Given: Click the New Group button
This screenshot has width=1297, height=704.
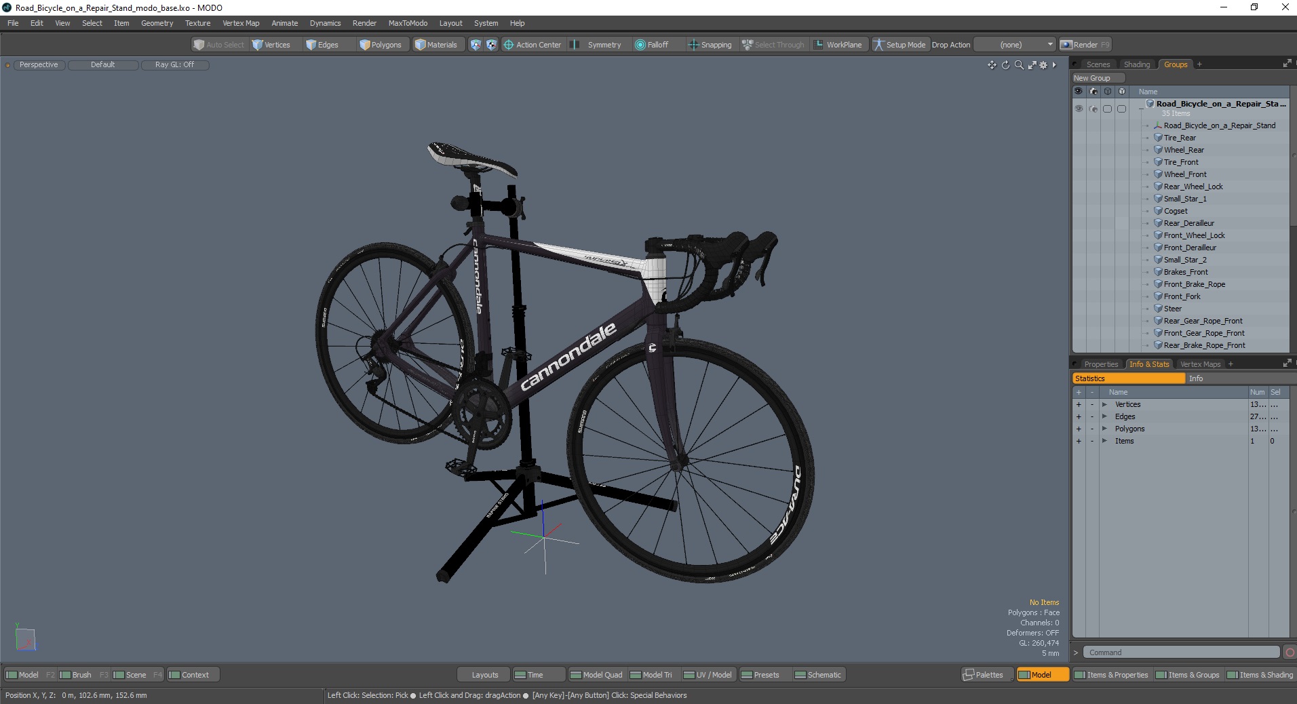Looking at the screenshot, I should coord(1098,78).
